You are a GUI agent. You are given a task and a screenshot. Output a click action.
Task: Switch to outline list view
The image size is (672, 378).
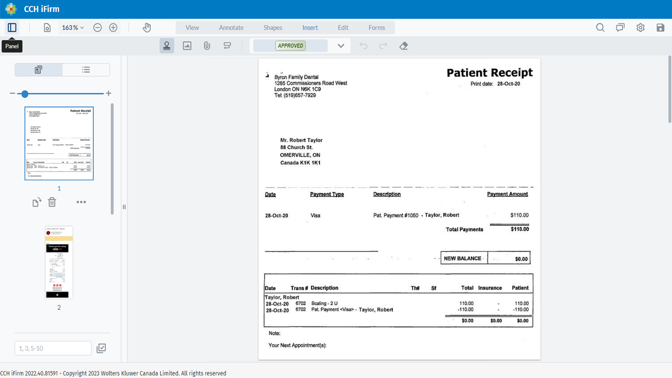point(86,70)
